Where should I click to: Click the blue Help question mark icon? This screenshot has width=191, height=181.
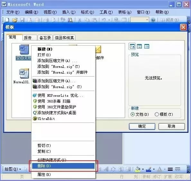tap(153, 20)
